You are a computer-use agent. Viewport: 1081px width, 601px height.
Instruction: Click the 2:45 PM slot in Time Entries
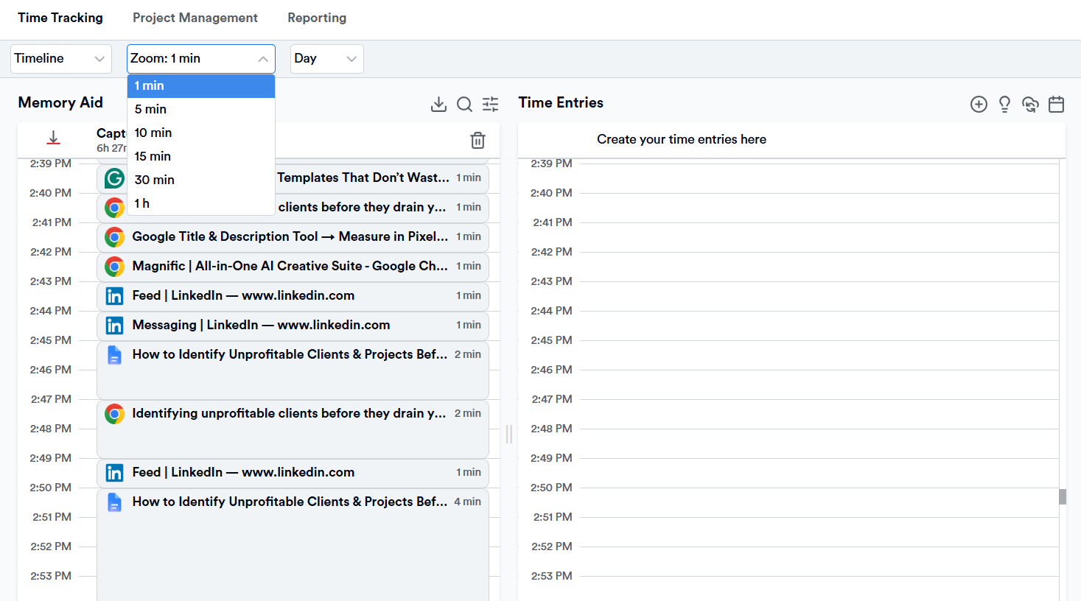click(x=819, y=355)
